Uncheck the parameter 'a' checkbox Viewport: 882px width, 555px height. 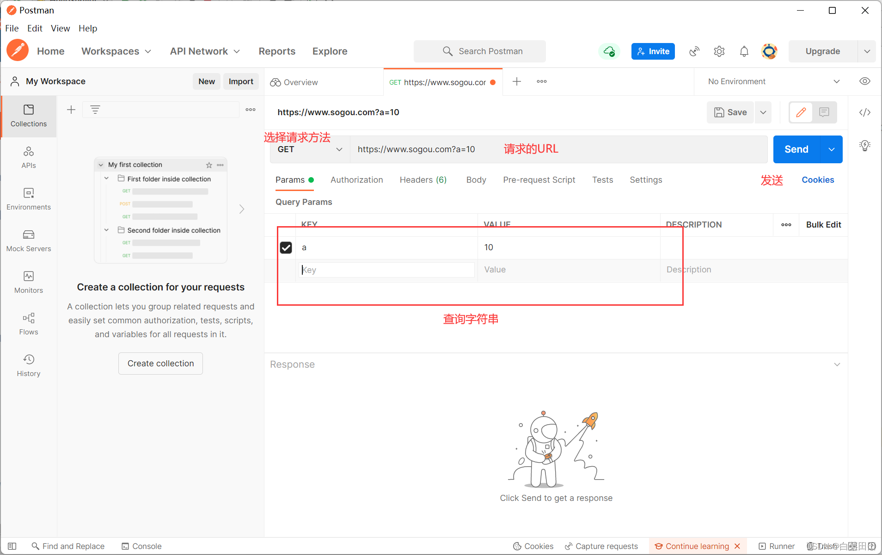[x=286, y=247]
